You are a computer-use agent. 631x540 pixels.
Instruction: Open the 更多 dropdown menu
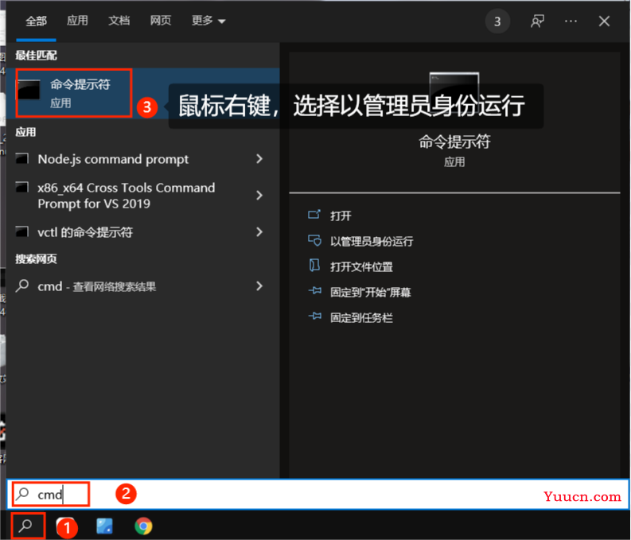(208, 21)
